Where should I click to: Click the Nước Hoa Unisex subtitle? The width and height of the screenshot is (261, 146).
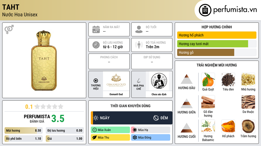pyautogui.click(x=20, y=14)
